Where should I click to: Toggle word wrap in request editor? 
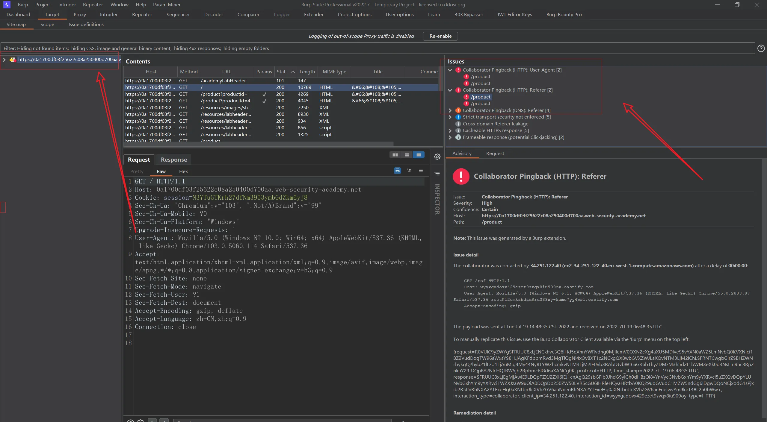coord(397,171)
